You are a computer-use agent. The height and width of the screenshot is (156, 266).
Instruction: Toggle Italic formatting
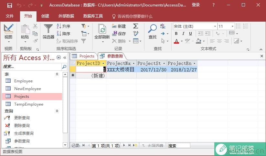coord(183,34)
